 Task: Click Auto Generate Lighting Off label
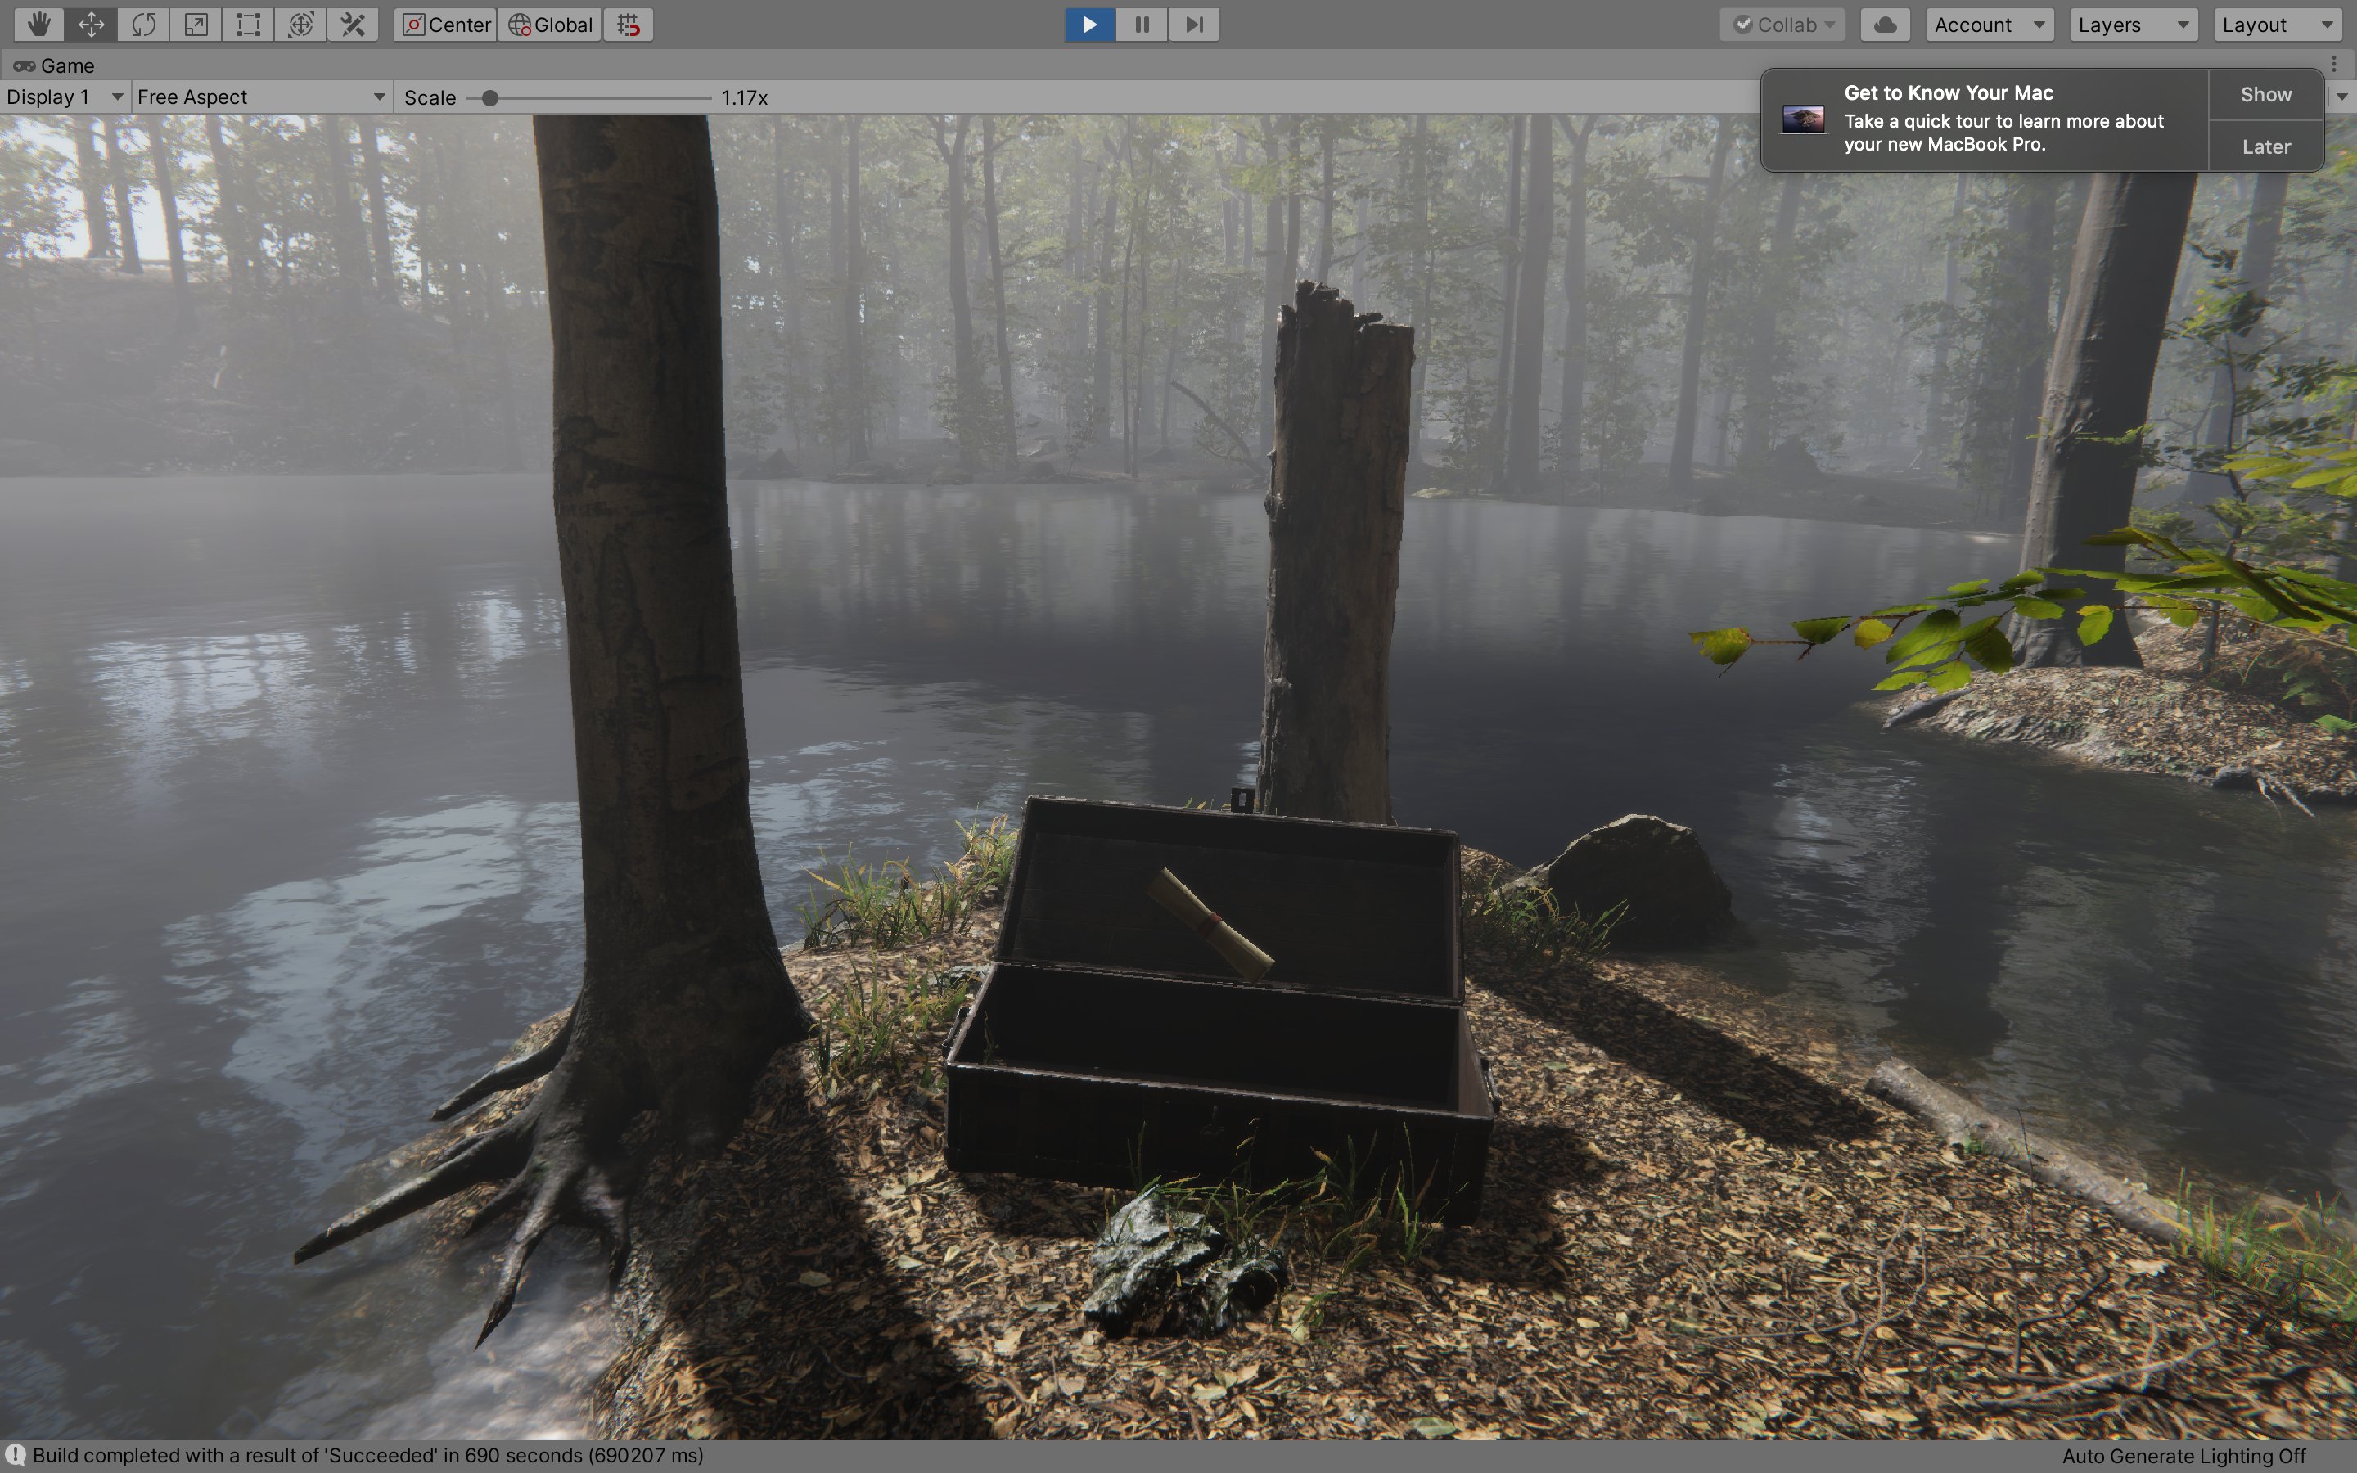click(x=2183, y=1456)
